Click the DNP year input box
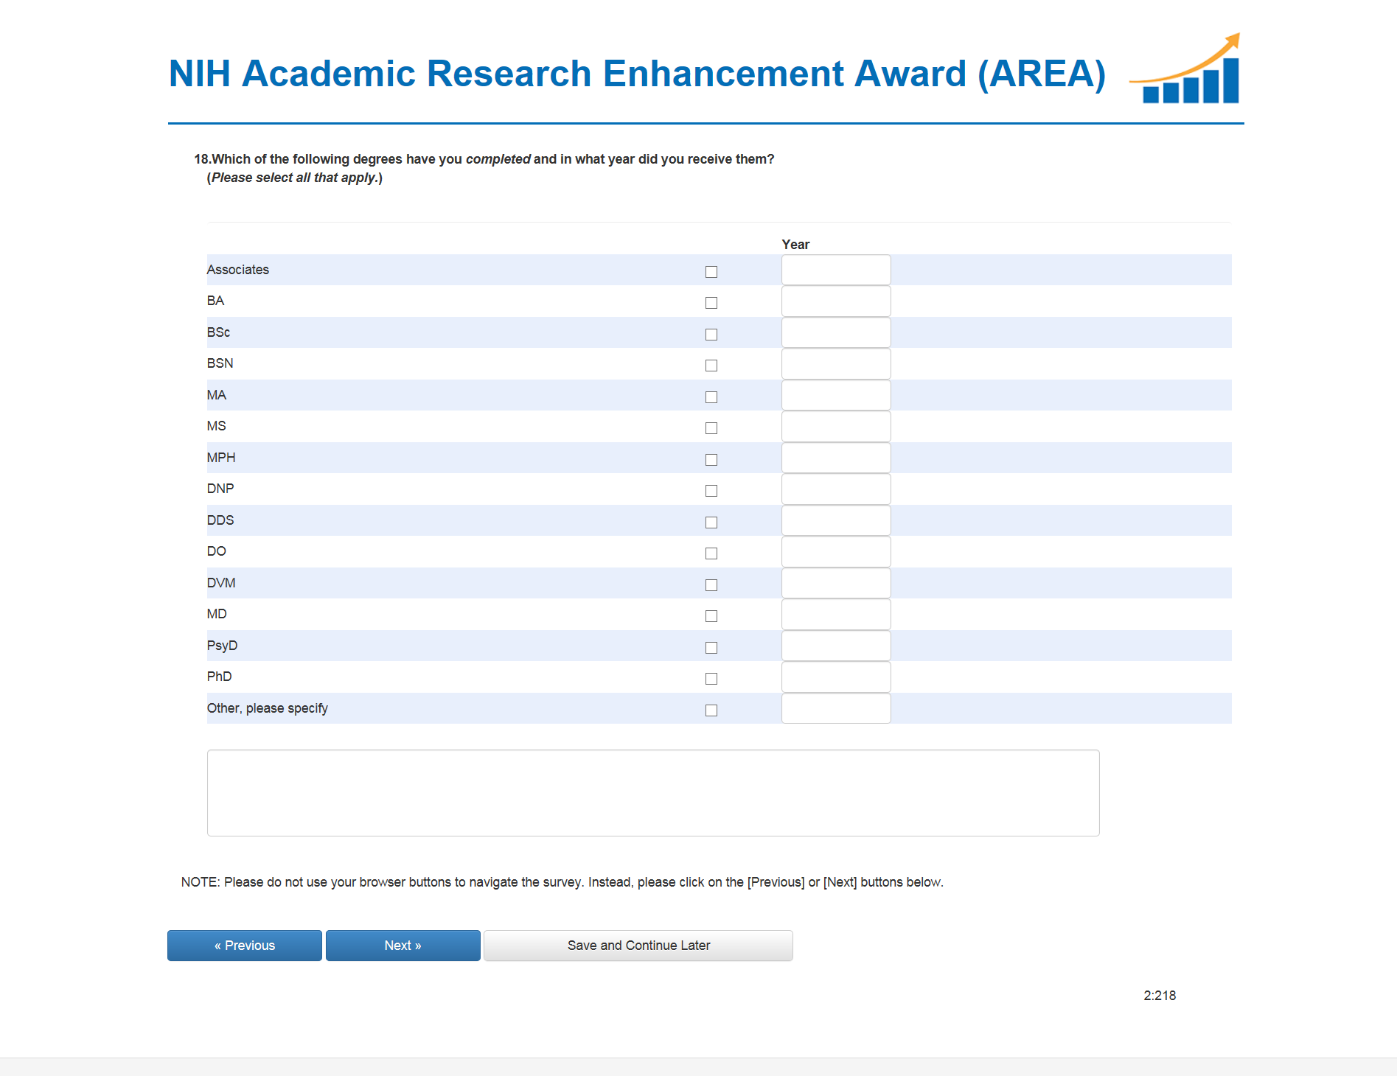Viewport: 1397px width, 1076px height. pyautogui.click(x=836, y=489)
